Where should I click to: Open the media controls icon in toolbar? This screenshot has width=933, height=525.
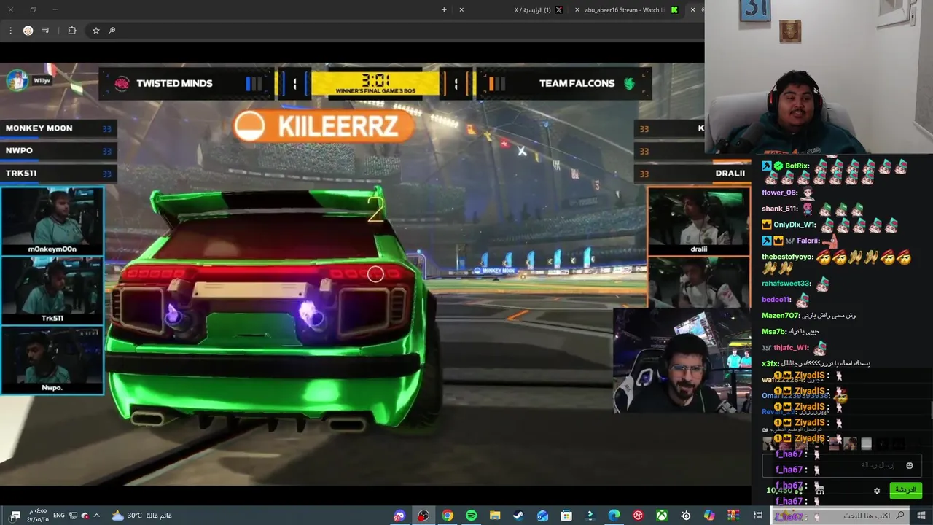click(x=46, y=31)
